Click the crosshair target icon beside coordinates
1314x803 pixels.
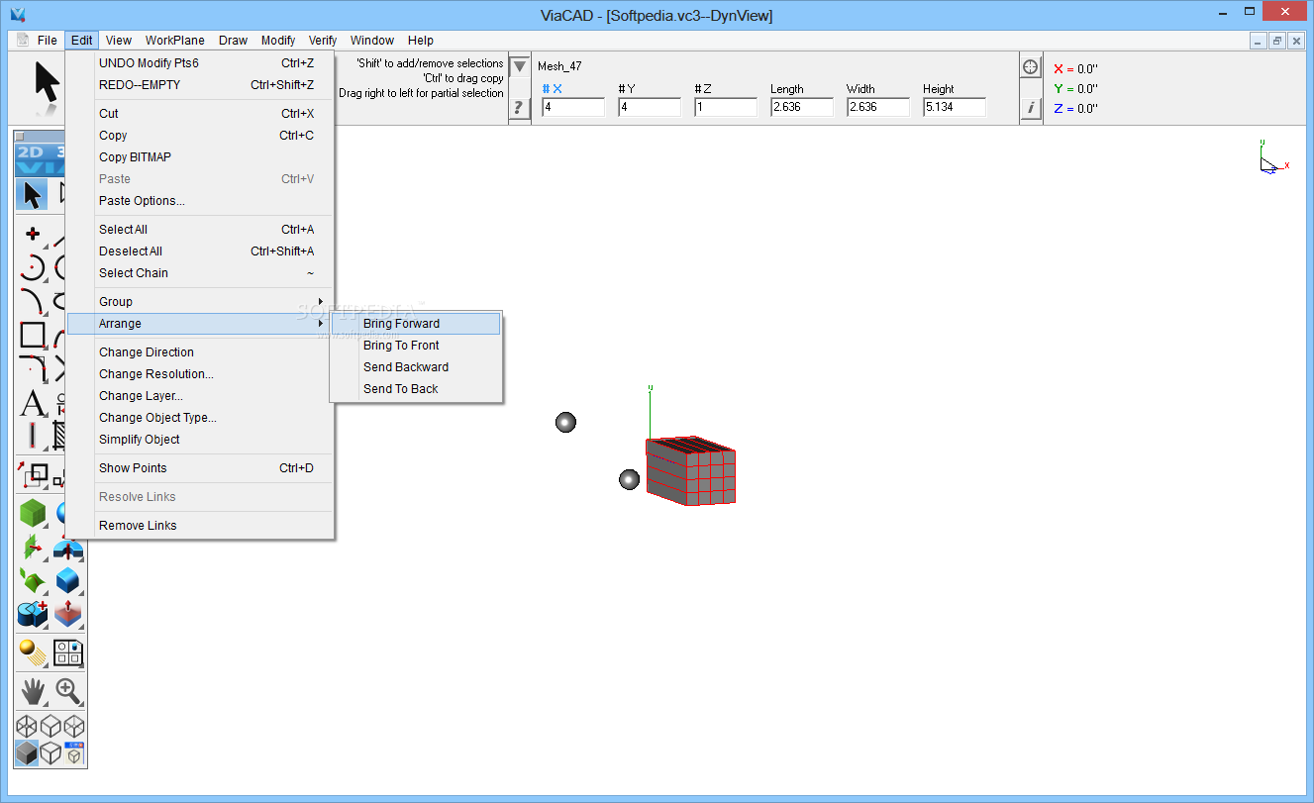pyautogui.click(x=1031, y=66)
